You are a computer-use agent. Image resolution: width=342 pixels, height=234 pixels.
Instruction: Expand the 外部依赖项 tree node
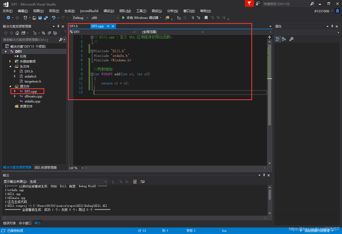point(10,61)
